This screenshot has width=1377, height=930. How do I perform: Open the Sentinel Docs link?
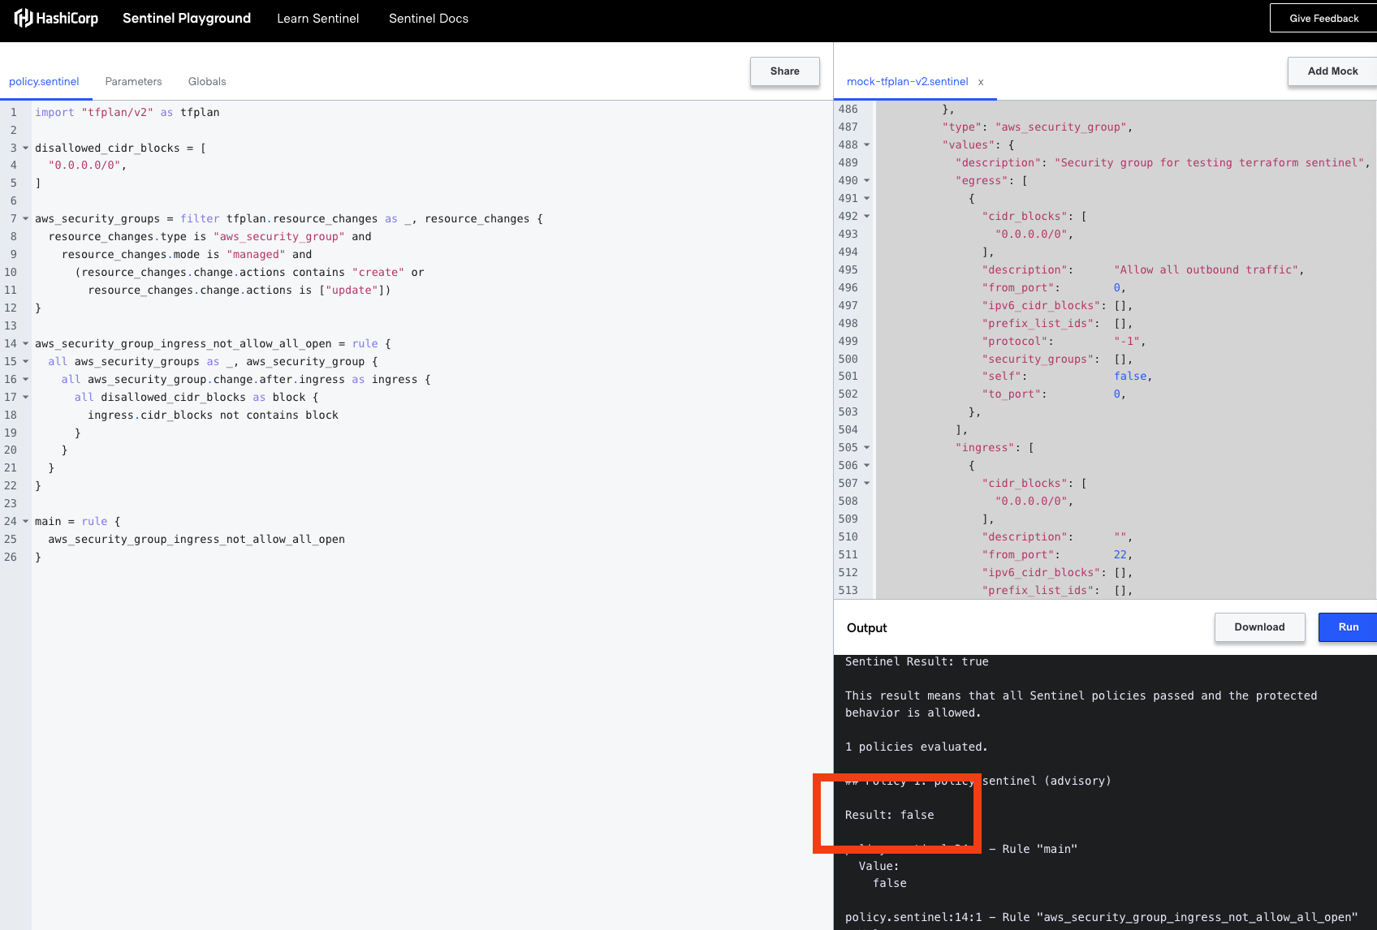(429, 18)
